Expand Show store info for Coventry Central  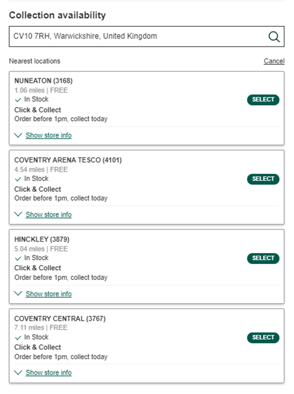[49, 372]
